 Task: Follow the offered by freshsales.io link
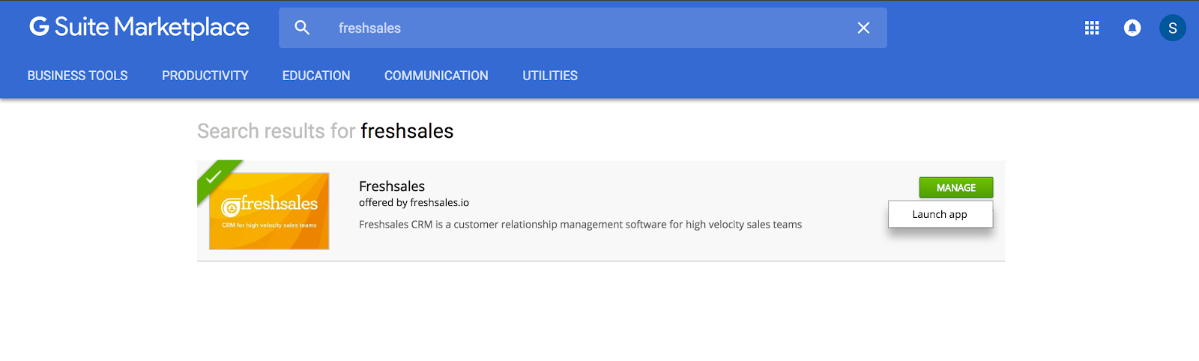pyautogui.click(x=414, y=203)
